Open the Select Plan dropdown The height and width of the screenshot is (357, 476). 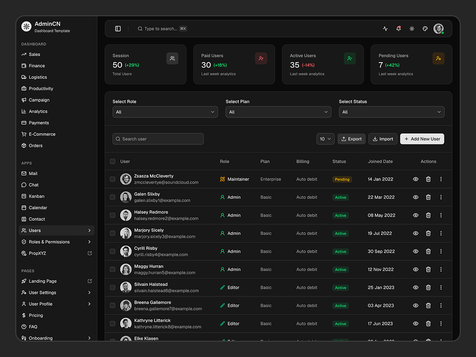[x=278, y=112]
